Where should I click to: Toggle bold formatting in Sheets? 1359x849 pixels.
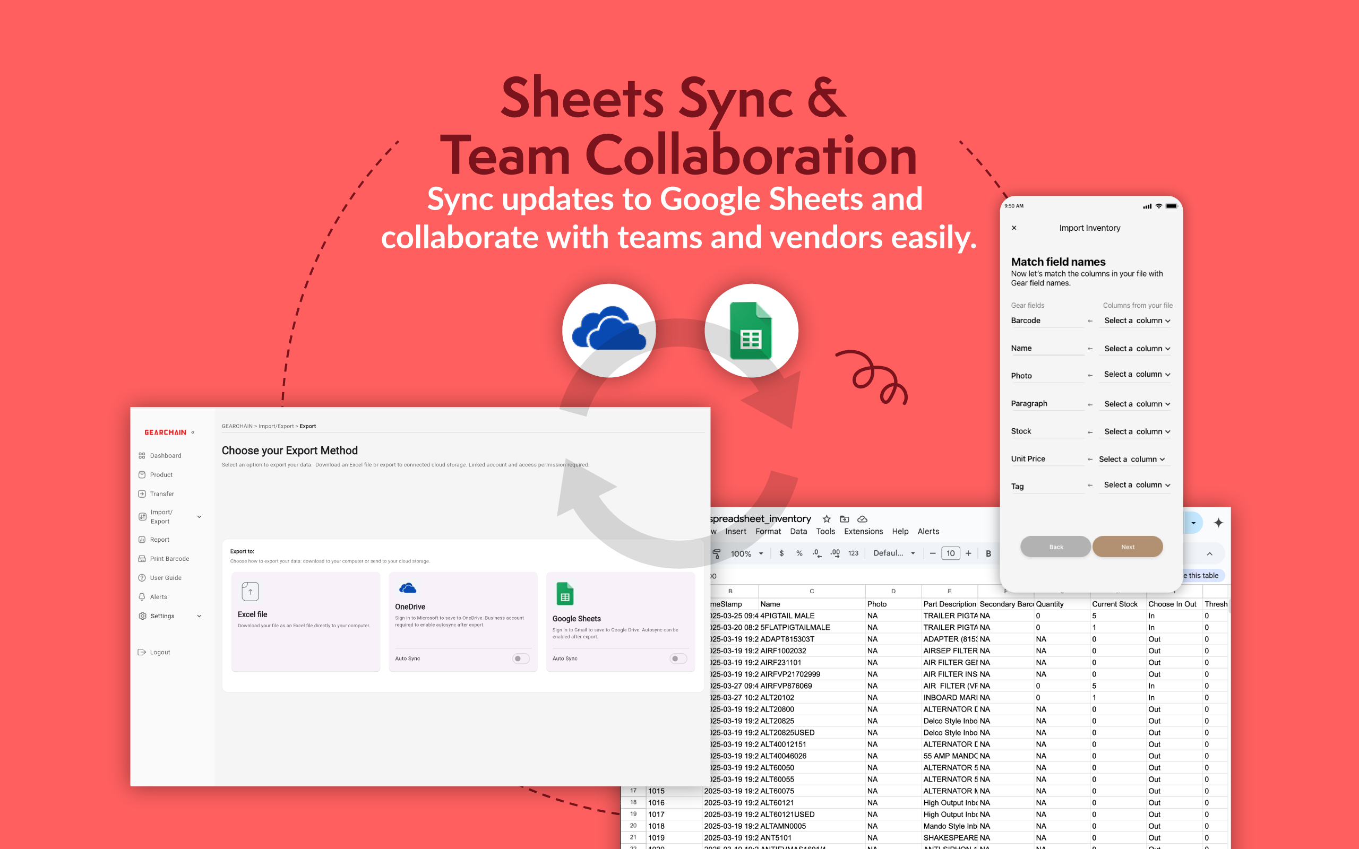(x=988, y=553)
